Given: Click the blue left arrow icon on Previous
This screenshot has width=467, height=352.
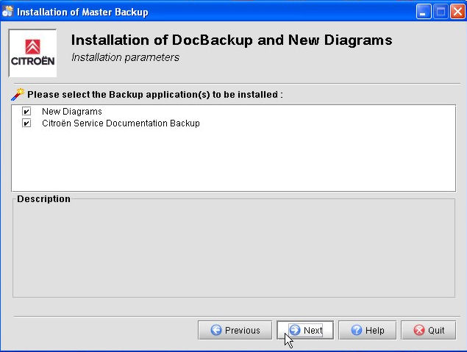Looking at the screenshot, I should 216,331.
